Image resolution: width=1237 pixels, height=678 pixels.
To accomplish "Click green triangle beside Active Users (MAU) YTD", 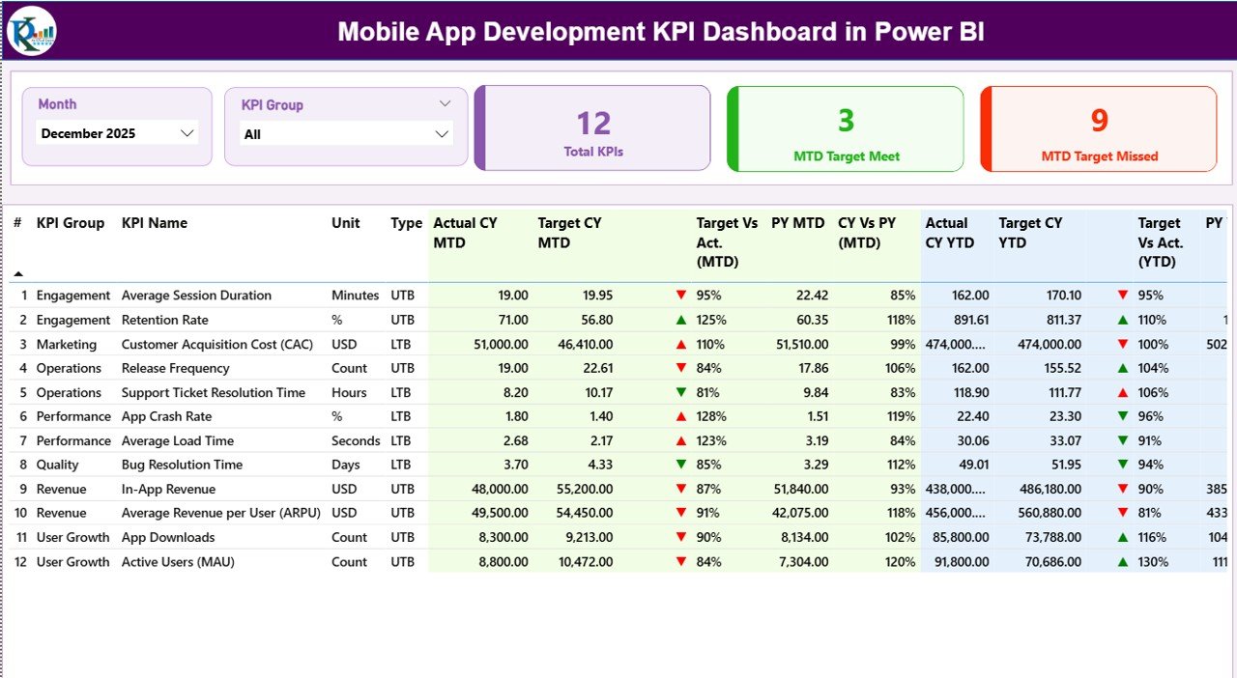I will click(1120, 561).
